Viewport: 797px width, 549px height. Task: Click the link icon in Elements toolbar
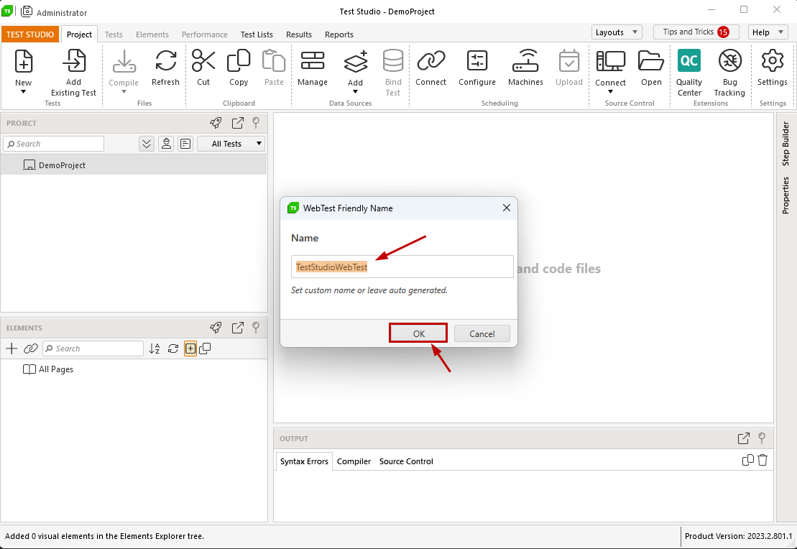click(x=31, y=349)
